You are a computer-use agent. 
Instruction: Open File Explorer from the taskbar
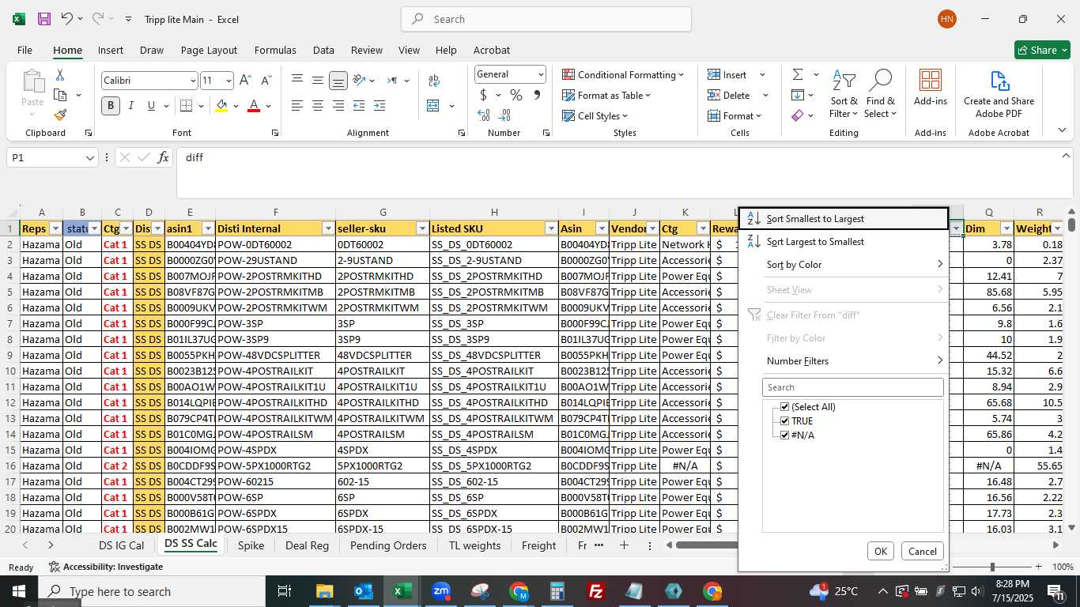point(324,591)
